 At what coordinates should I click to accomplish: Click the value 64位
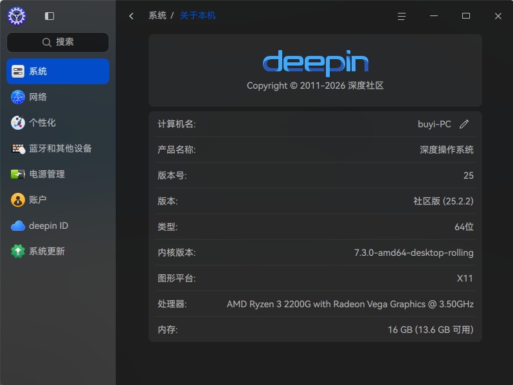tap(464, 227)
